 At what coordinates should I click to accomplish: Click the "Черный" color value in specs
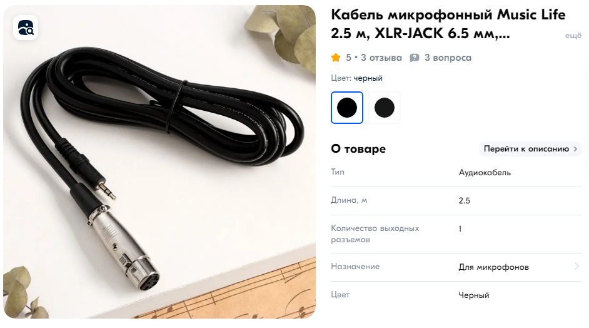[x=474, y=295]
